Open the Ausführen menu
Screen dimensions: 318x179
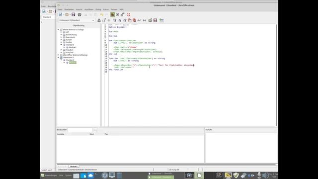pos(89,9)
